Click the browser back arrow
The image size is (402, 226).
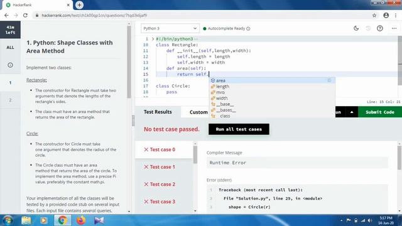coord(6,15)
